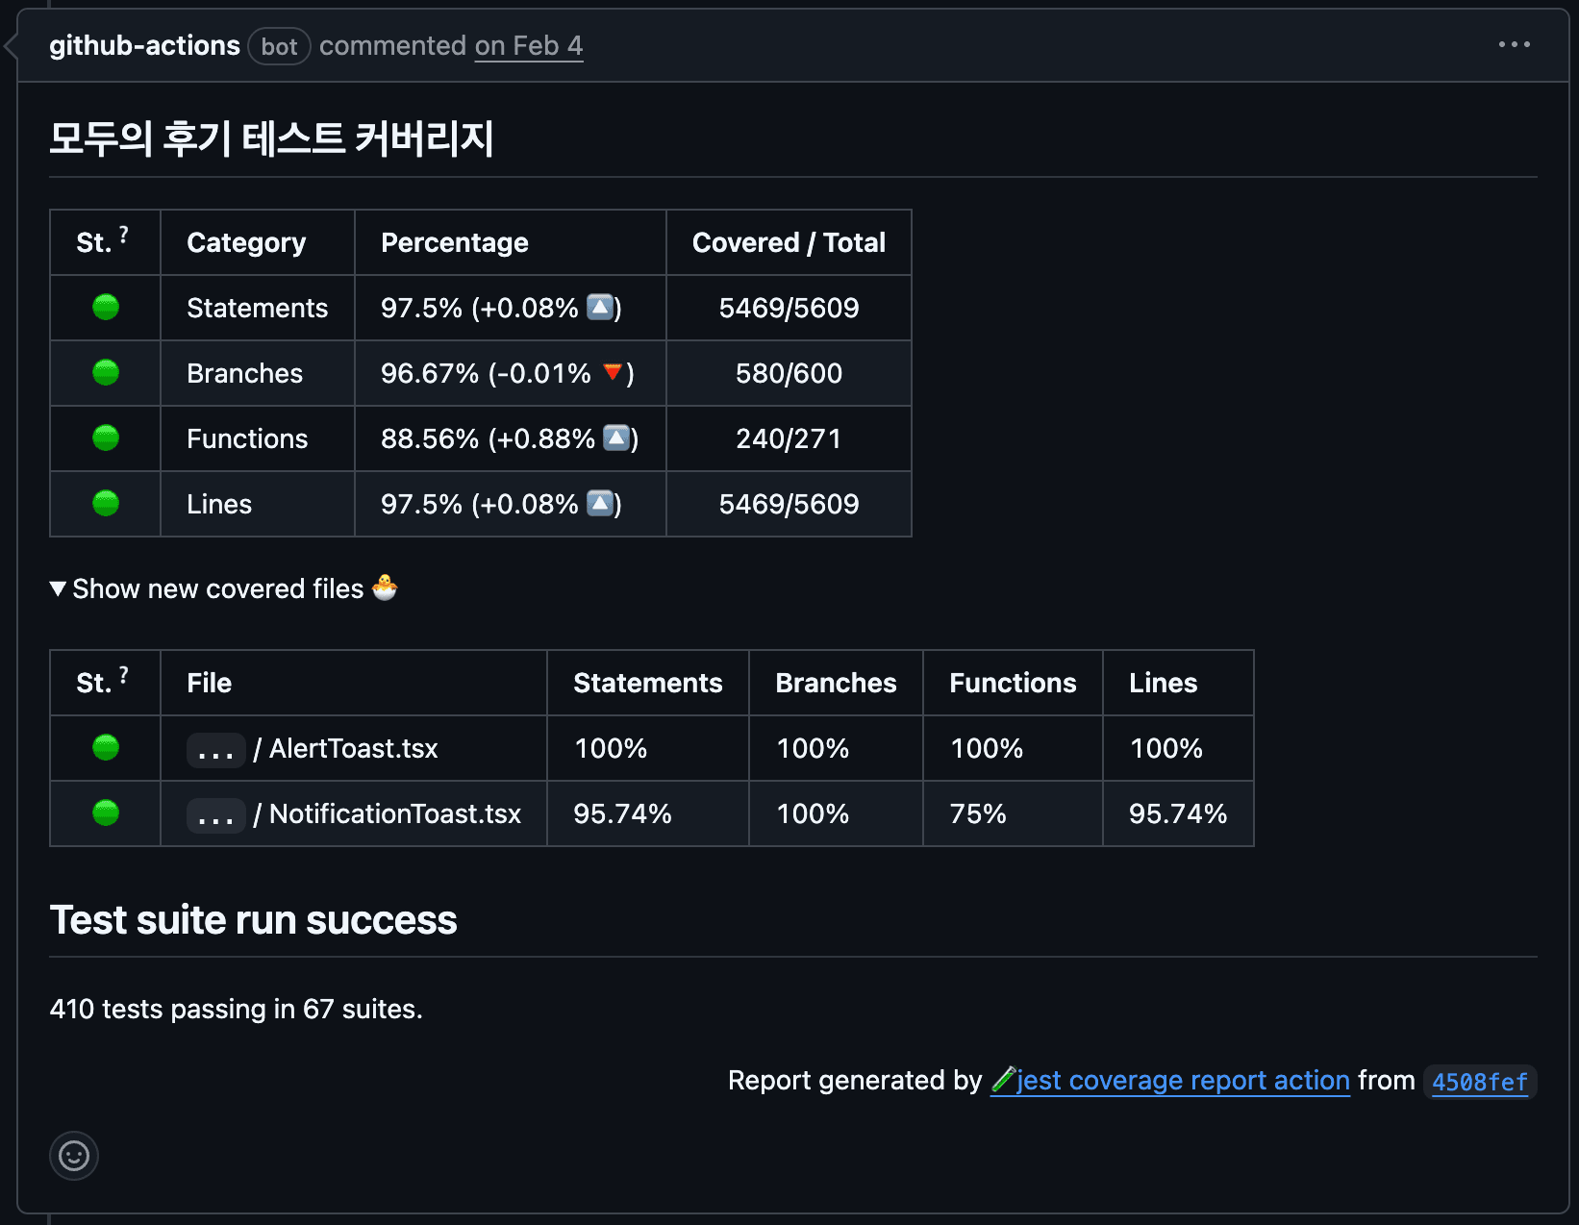
Task: Click green status dot beside NotificationToast.tsx
Action: (106, 813)
